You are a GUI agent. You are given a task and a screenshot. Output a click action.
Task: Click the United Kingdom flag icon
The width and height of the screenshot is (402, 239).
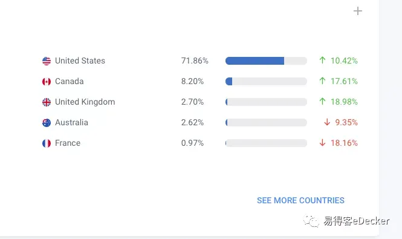click(x=47, y=102)
